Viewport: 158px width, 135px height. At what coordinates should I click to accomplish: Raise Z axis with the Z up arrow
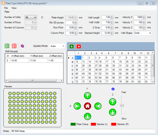[x=112, y=102]
